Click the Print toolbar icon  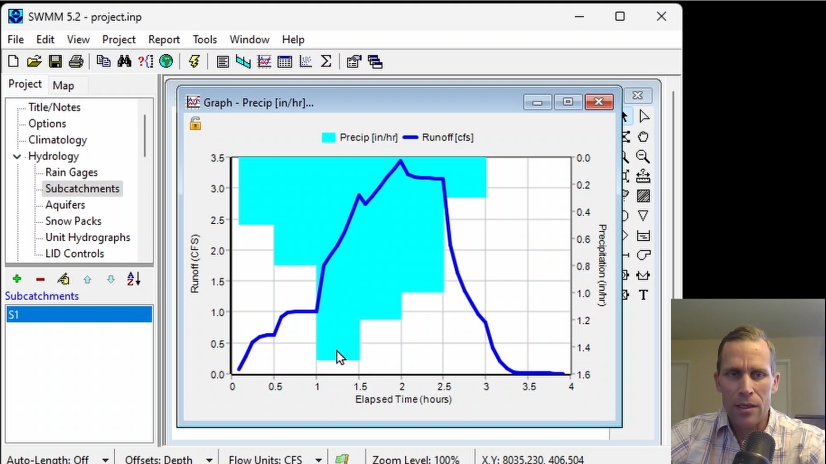pos(76,61)
